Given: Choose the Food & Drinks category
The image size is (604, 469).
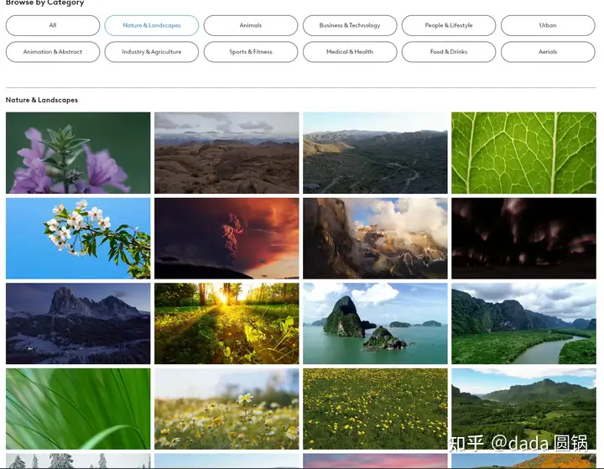Looking at the screenshot, I should tap(449, 52).
